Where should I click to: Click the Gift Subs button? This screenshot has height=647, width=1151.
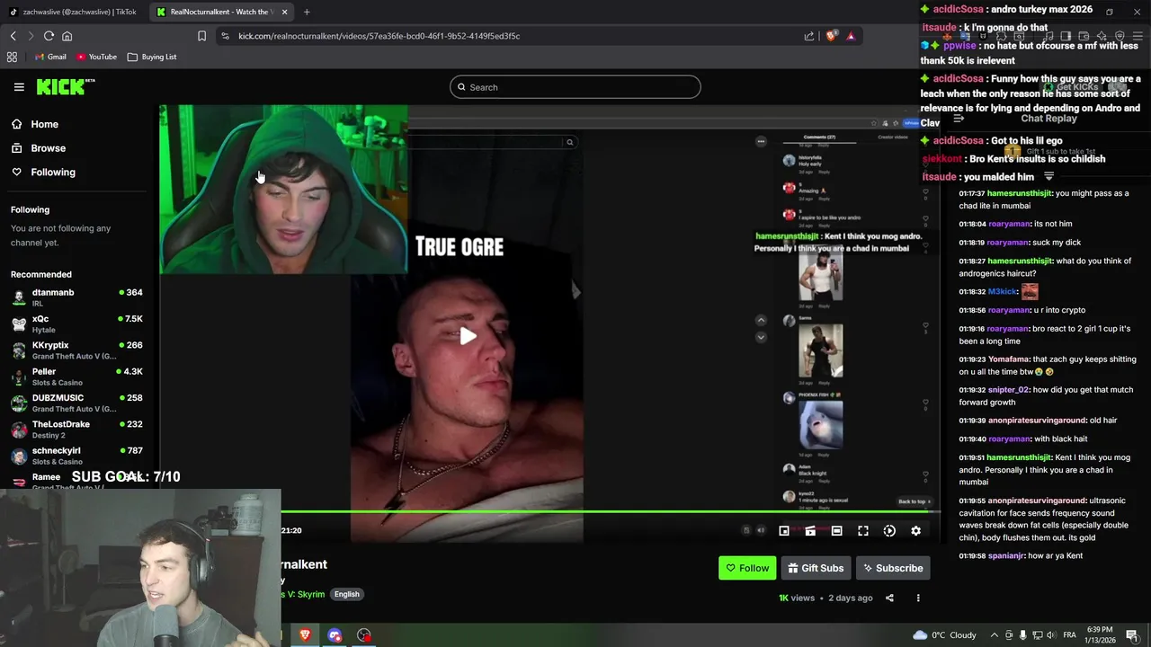(x=816, y=568)
